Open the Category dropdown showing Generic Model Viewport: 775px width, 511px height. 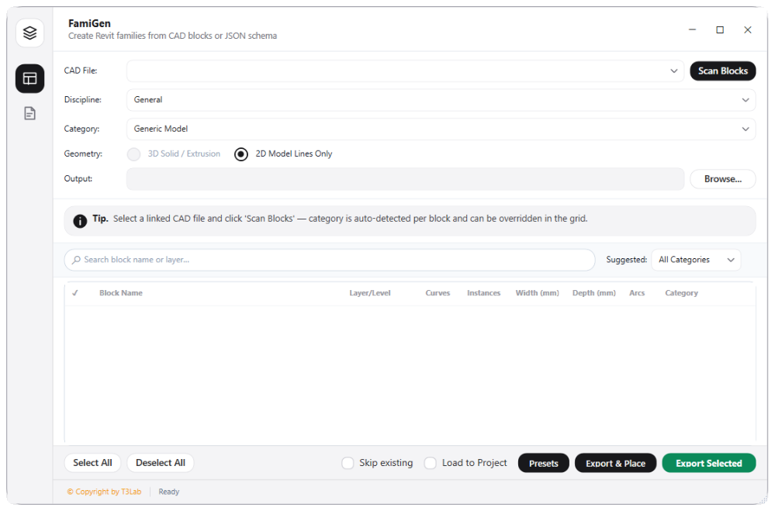[x=441, y=129]
